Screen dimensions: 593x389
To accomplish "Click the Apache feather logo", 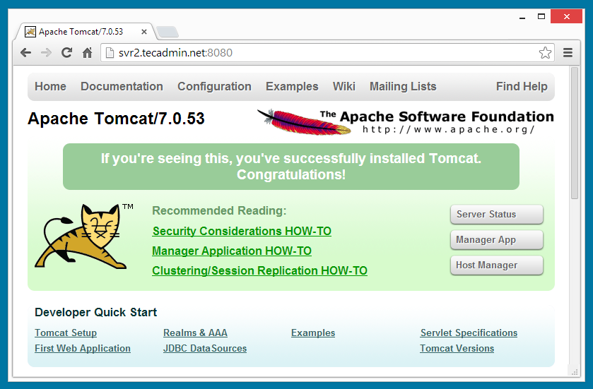I will click(x=305, y=121).
